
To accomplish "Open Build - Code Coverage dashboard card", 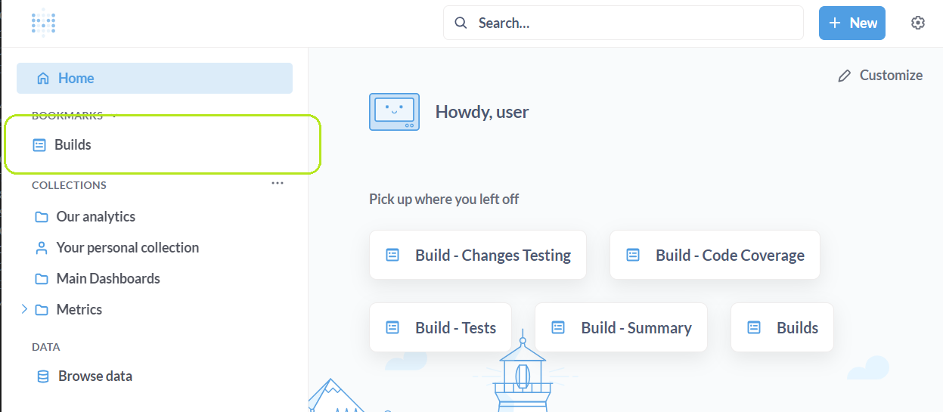I will (715, 255).
